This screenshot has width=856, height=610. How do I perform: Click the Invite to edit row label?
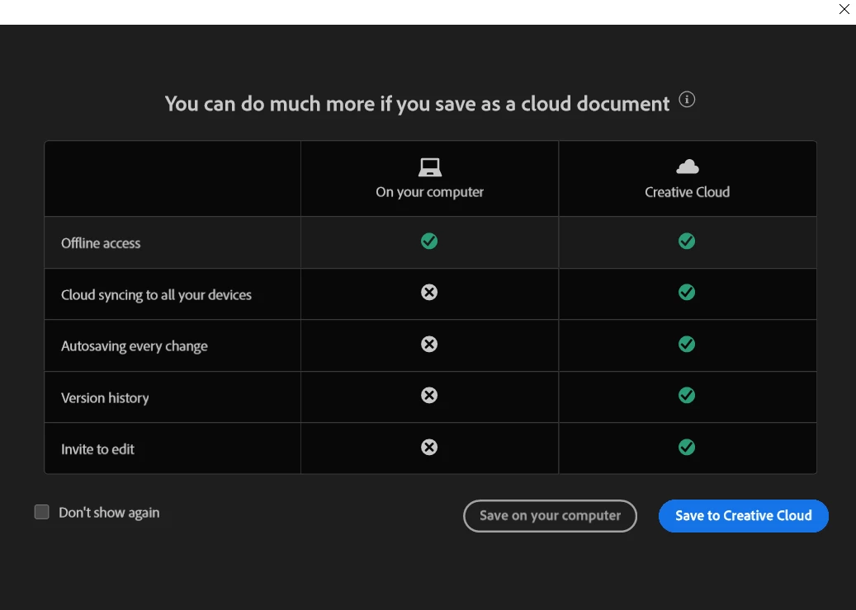[97, 449]
